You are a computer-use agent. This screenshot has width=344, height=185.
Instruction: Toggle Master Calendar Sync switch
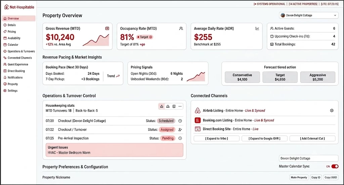(x=335, y=166)
